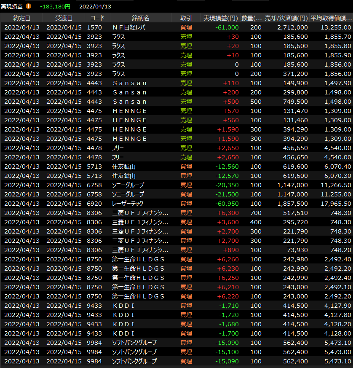Click the truncated 数量 column header
The width and height of the screenshot is (353, 368).
click(x=251, y=18)
